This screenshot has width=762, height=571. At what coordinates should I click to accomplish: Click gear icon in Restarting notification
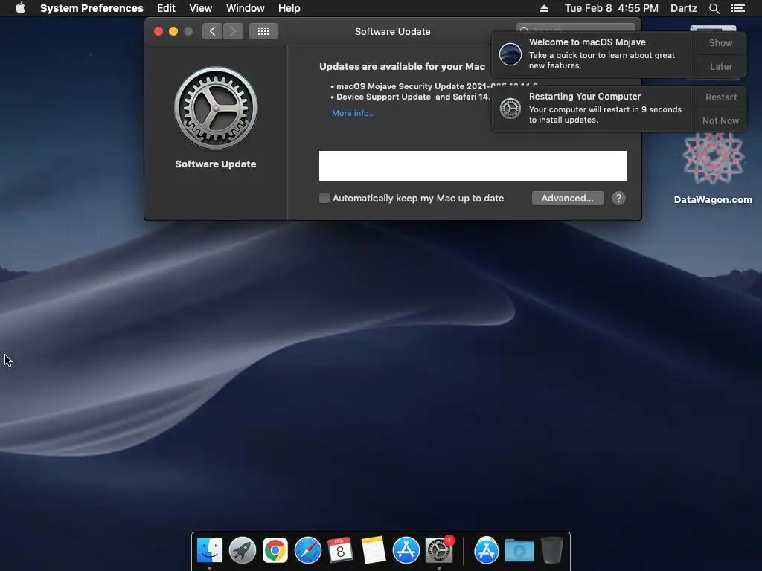tap(510, 109)
